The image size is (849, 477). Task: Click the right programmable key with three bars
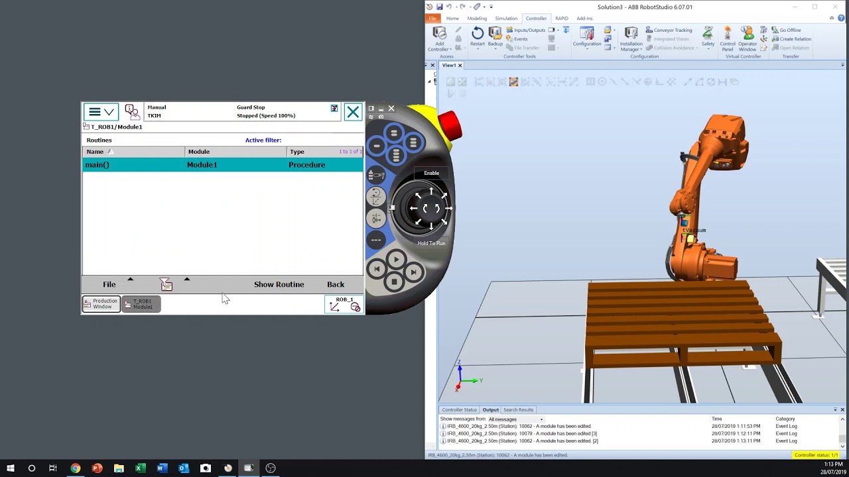pos(413,143)
